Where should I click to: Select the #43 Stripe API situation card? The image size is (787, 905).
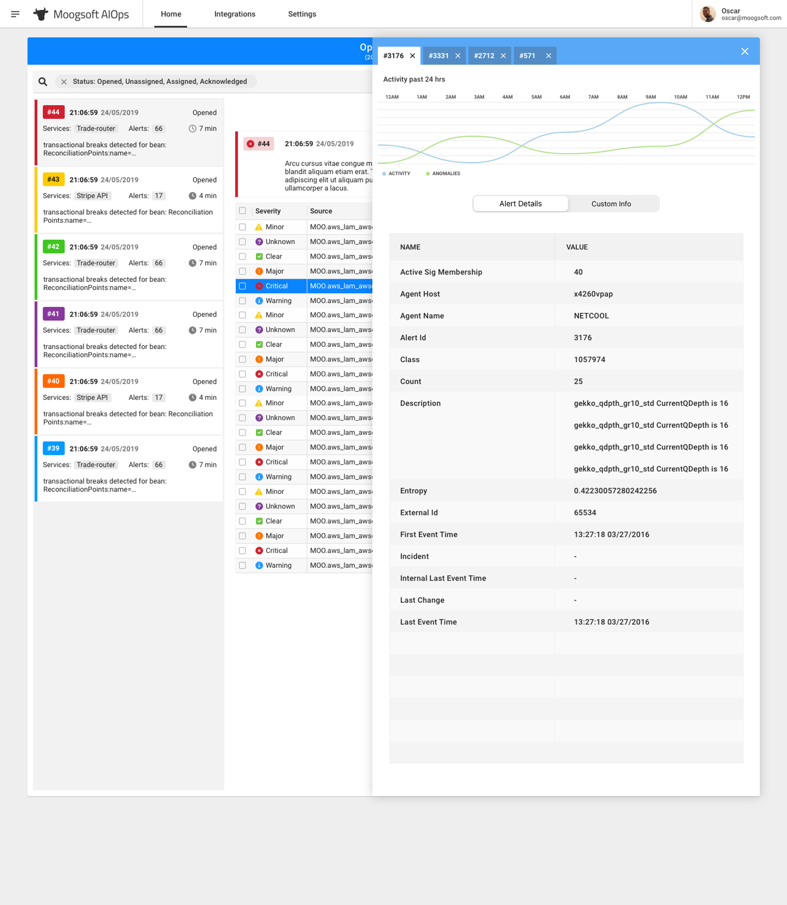point(129,200)
